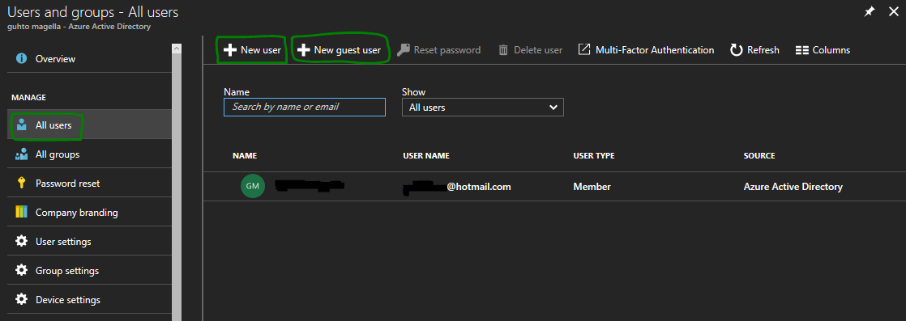Click the New user button label
The height and width of the screenshot is (321, 906).
tap(261, 50)
